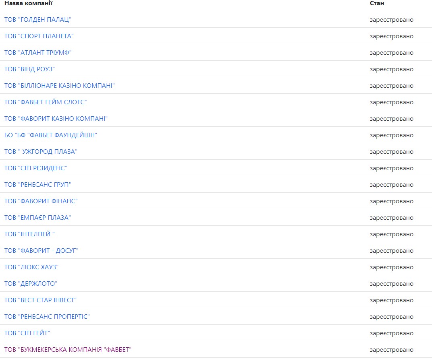The image size is (432, 359).
Task: Click ТОВ "РЕНЕСАНС ПРОПЕРТІС" link
Action: click(x=47, y=317)
